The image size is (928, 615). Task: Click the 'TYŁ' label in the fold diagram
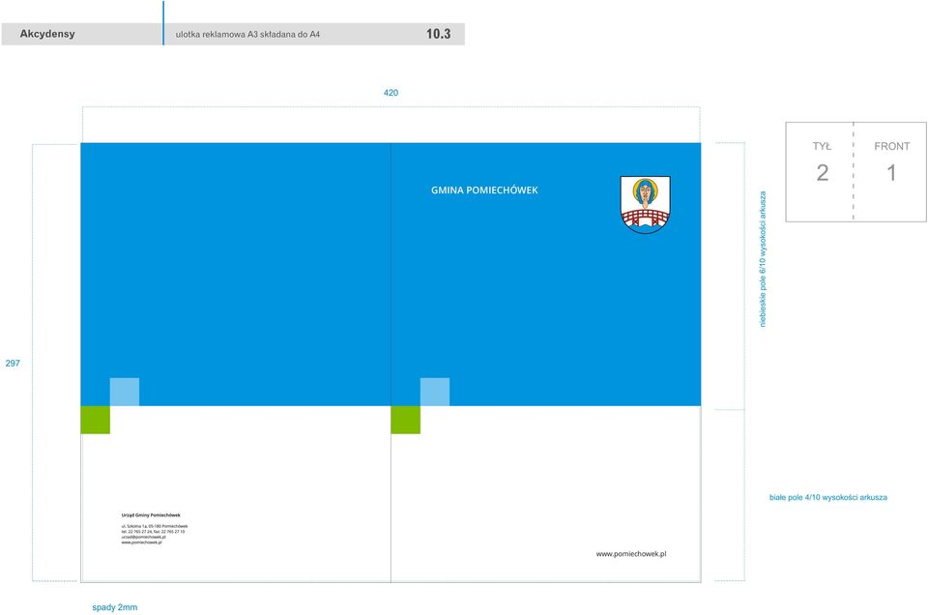(x=822, y=146)
